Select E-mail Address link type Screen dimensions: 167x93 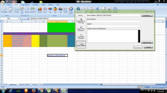tap(81, 44)
